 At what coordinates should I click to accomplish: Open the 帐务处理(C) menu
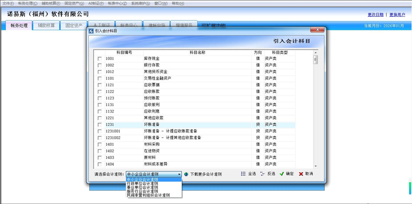[28, 3]
